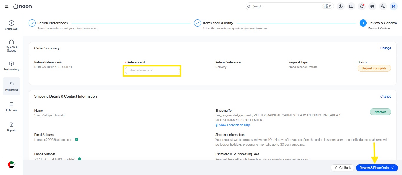Viewport: 402px width, 175px height.
Task: Open the UAE country flag selector
Action: coord(11,165)
